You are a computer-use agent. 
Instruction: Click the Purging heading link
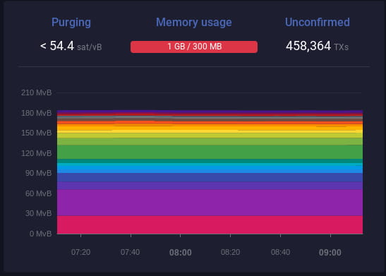[x=71, y=23]
